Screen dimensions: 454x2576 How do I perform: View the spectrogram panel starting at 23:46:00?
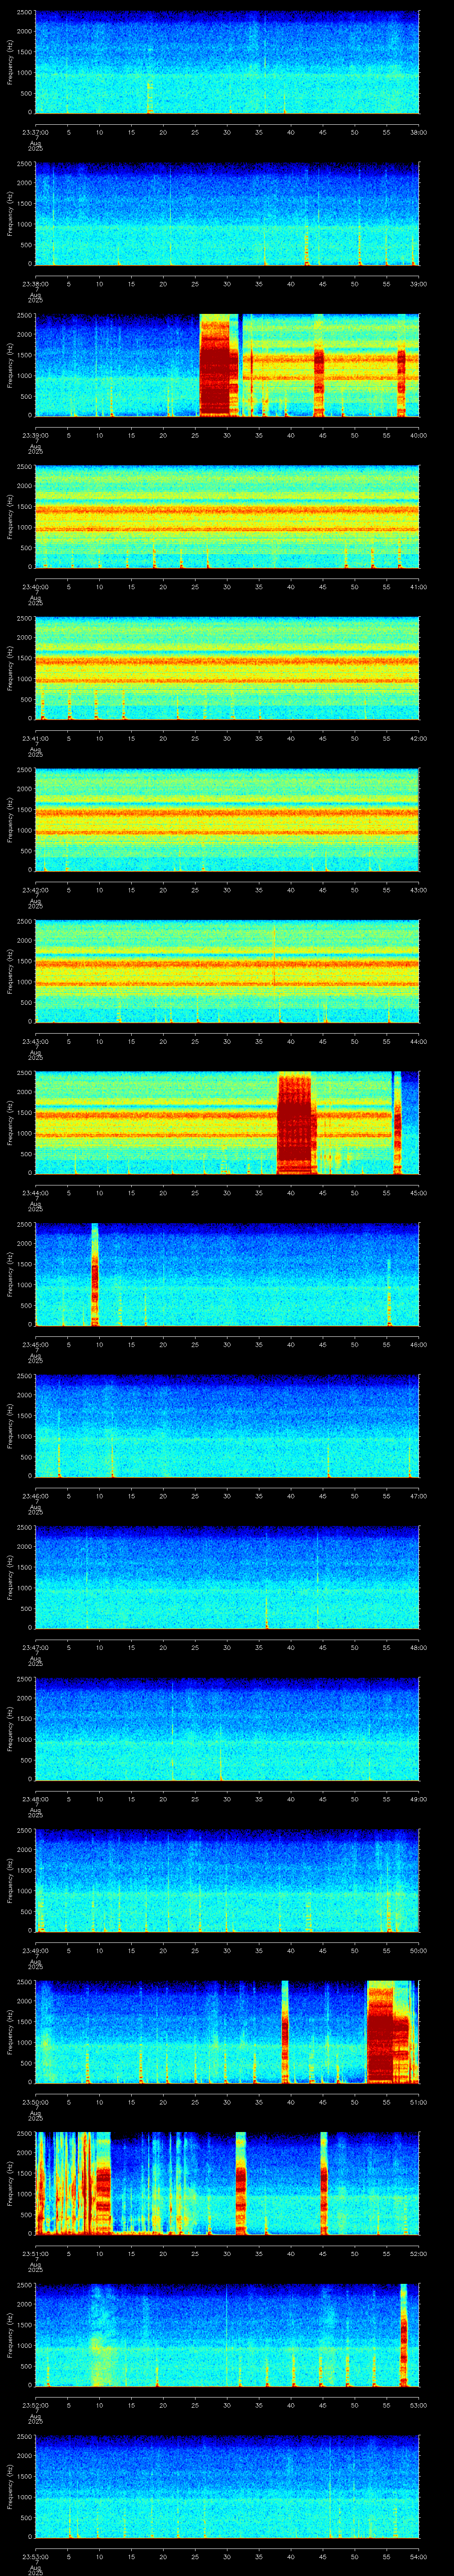point(227,1426)
